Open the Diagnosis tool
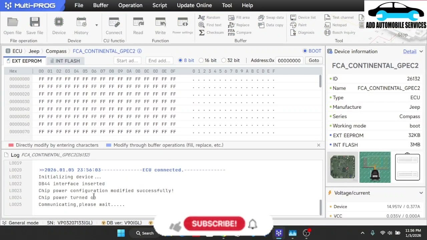This screenshot has height=240, width=427. (302, 33)
